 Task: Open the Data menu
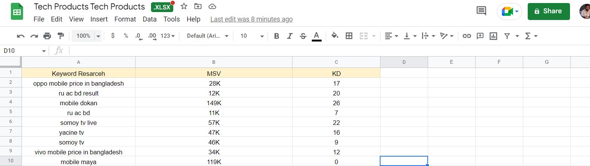pyautogui.click(x=149, y=19)
